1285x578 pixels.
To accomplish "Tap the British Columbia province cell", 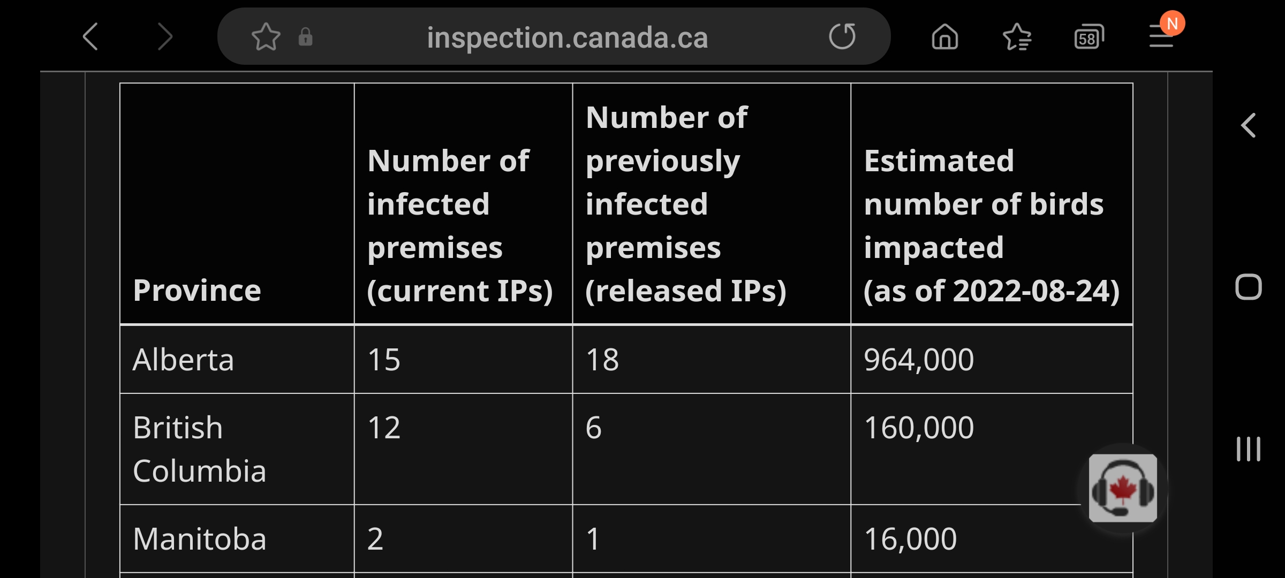I will tap(199, 449).
